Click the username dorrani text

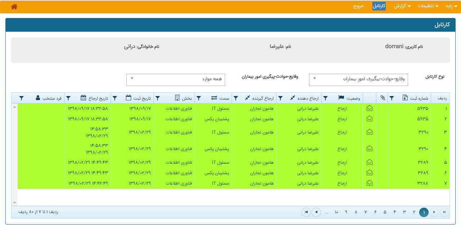click(x=394, y=46)
